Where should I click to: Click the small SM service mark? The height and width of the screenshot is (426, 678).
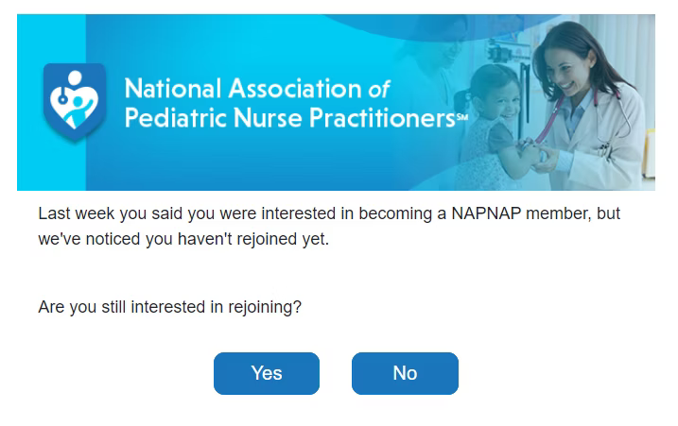(x=462, y=116)
